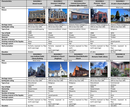
Task: Click year of build 1926
Action: coord(92,87)
